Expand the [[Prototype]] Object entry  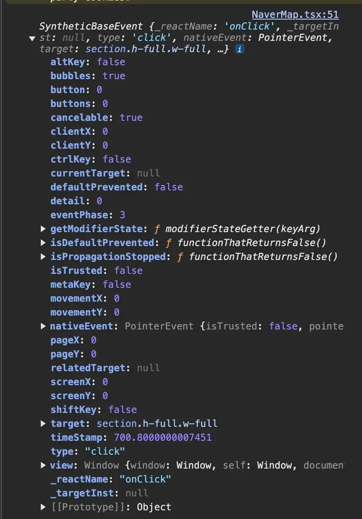point(43,507)
